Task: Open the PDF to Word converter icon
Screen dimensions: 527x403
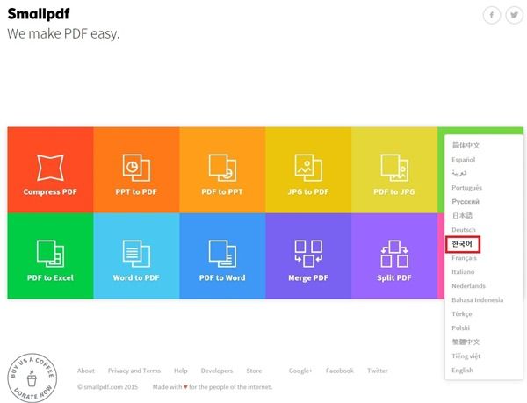Action: 222,254
